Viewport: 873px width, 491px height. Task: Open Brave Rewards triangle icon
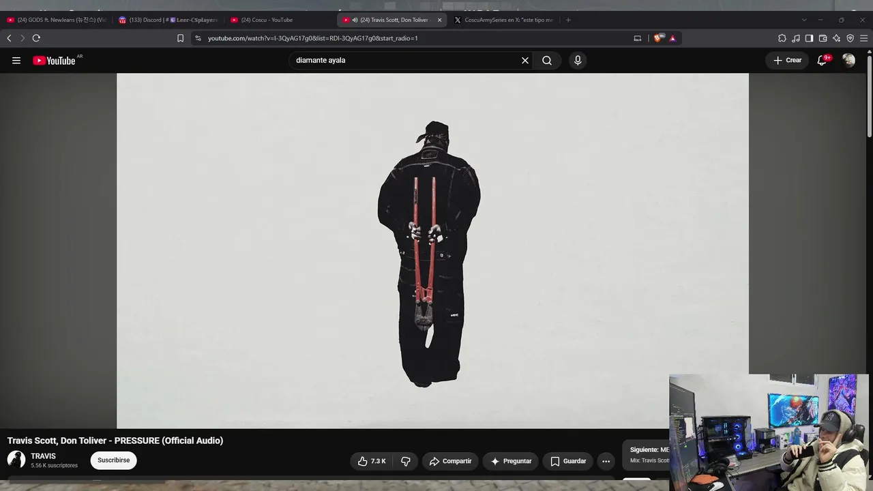pos(672,38)
